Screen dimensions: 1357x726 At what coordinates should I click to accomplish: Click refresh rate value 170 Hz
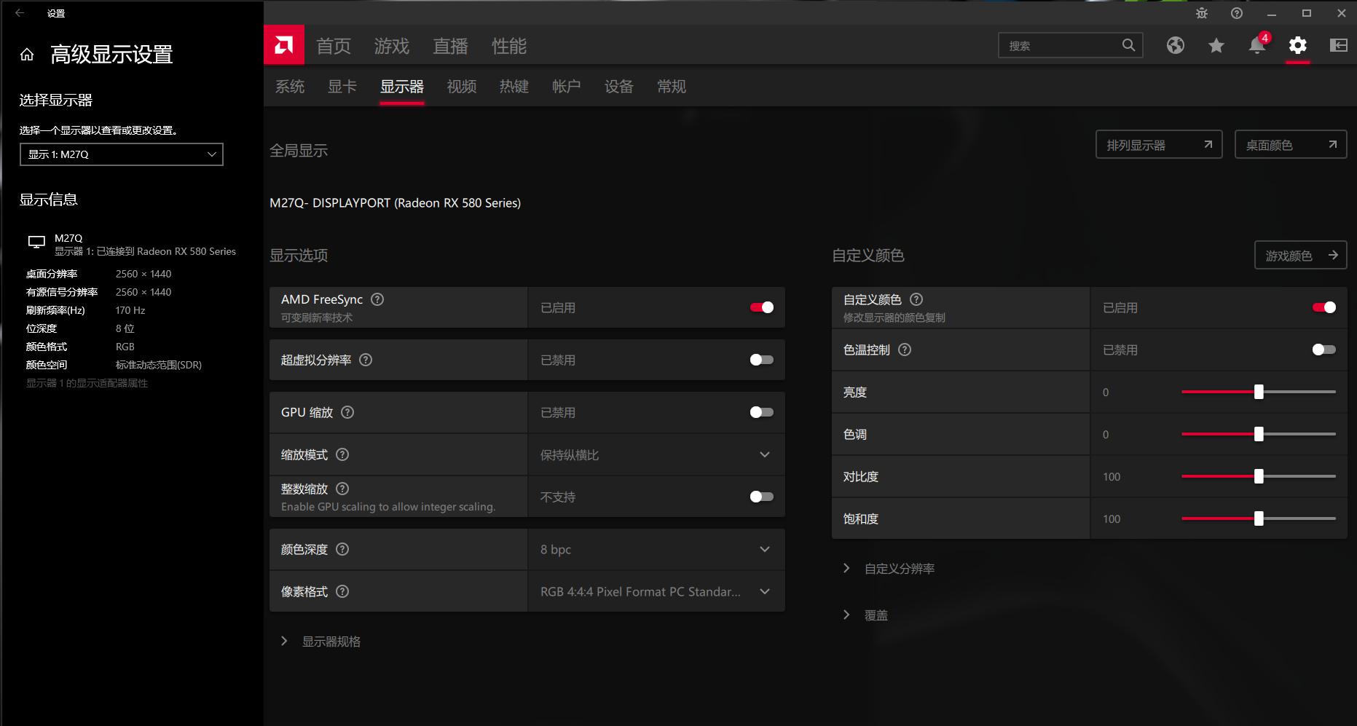[130, 310]
